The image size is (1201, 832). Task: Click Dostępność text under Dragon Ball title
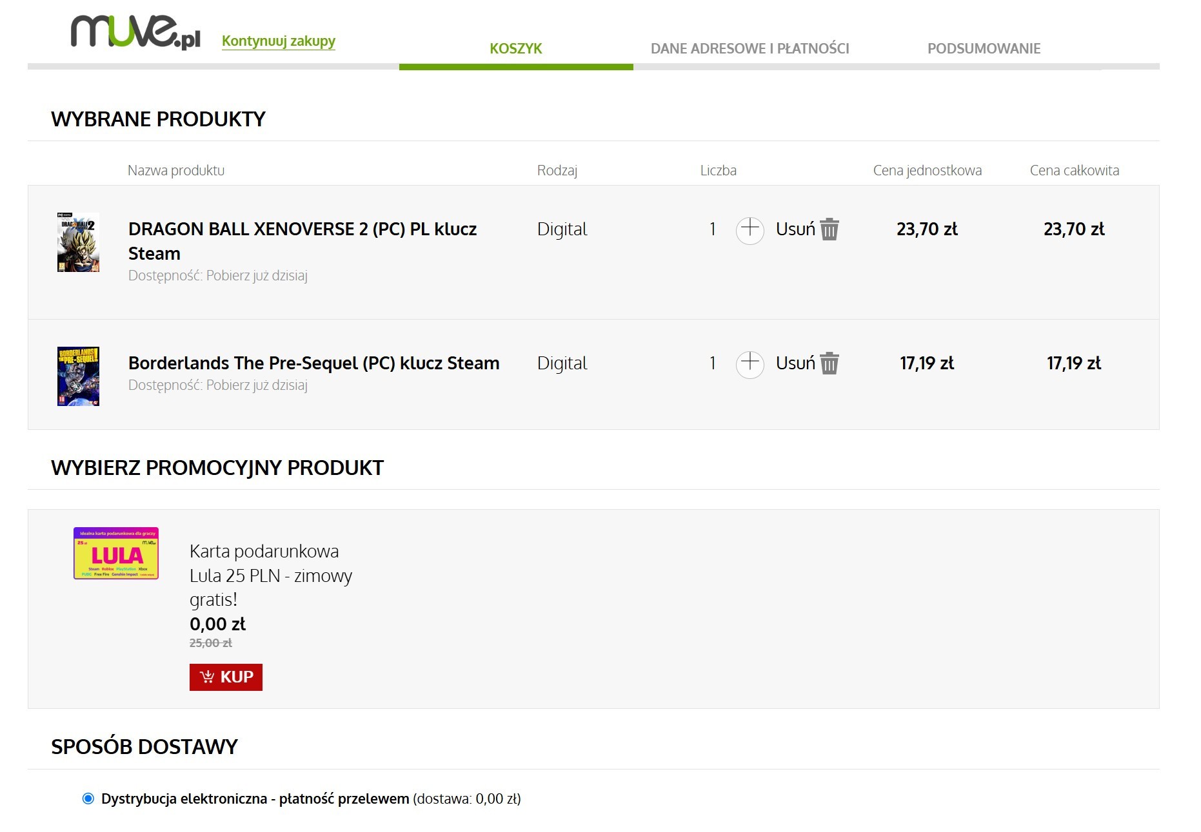tap(218, 275)
